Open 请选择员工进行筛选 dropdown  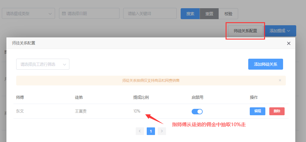pyautogui.click(x=43, y=64)
